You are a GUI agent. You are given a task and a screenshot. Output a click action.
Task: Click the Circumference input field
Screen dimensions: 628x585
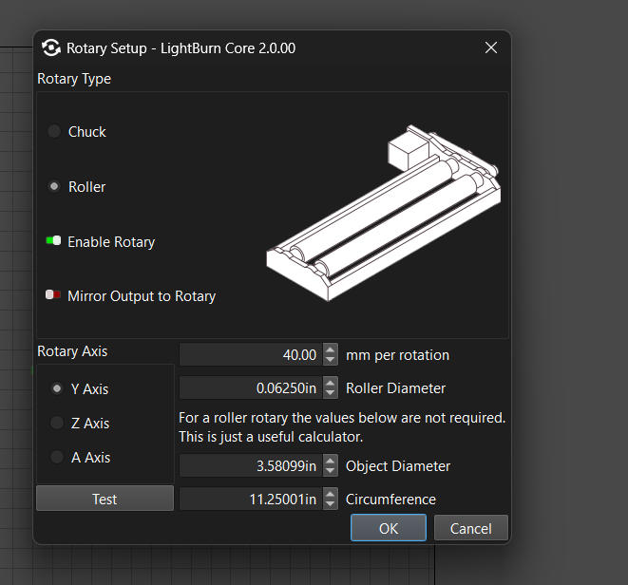tap(252, 500)
